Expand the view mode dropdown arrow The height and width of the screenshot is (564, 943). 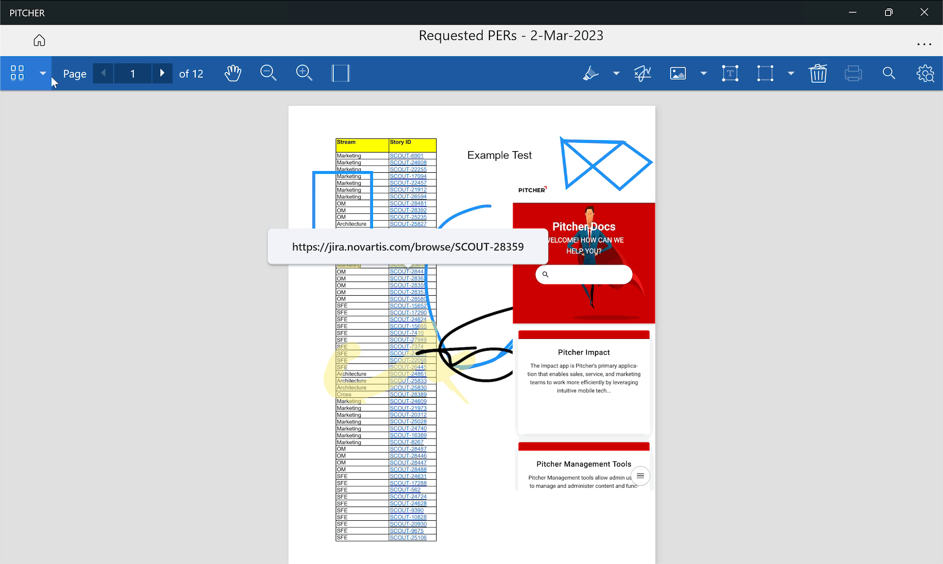(43, 73)
